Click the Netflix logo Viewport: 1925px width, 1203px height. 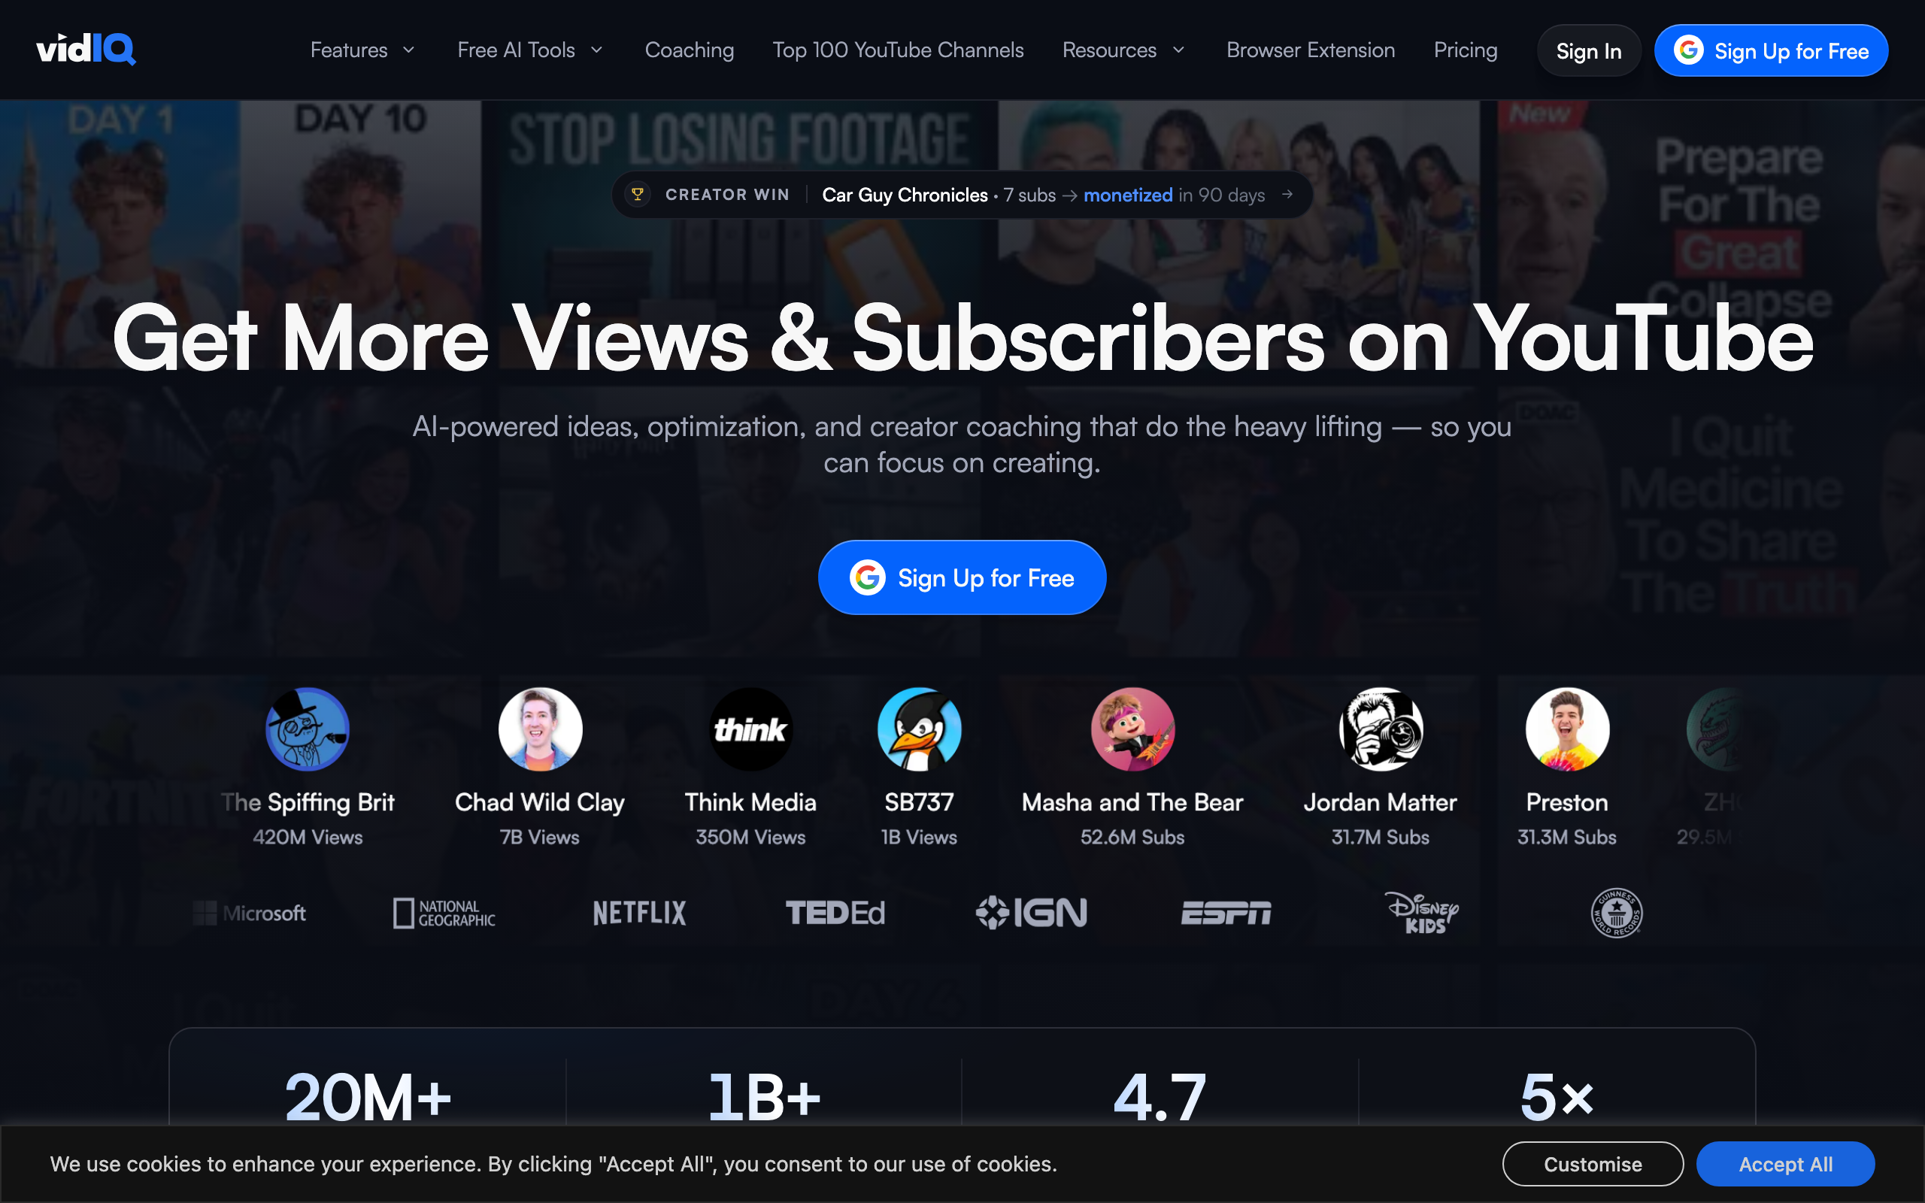pos(640,913)
